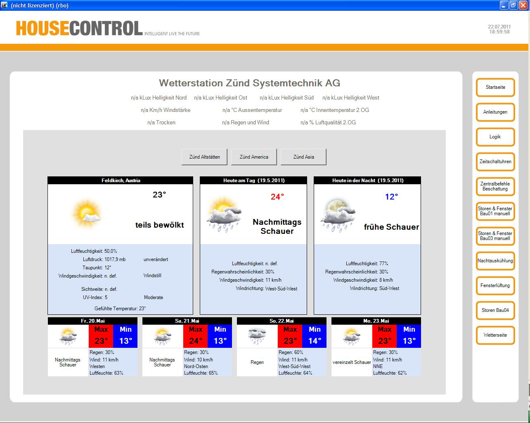Image resolution: width=530 pixels, height=423 pixels.
Task: Click the red 24° daytime temperature
Action: 277,197
